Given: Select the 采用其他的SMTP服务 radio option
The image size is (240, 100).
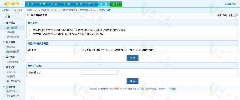Looking at the screenshot, I should coord(112,50).
